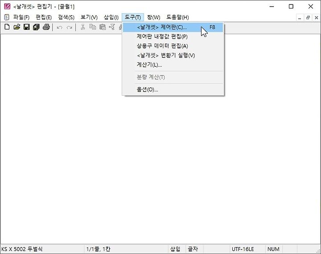Select <날개셋> 제어판(C)... menu item
This screenshot has height=254, width=321.
(x=173, y=27)
